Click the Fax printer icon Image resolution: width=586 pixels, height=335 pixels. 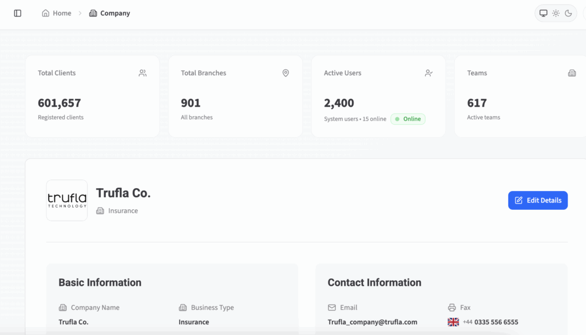pyautogui.click(x=452, y=308)
